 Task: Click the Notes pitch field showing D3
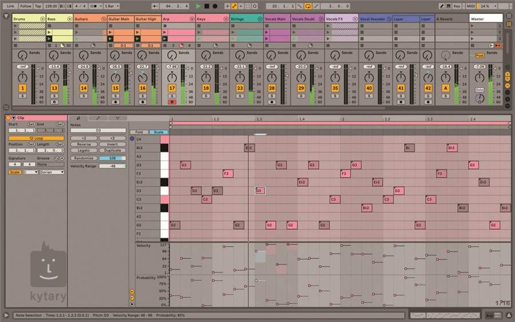pyautogui.click(x=98, y=131)
